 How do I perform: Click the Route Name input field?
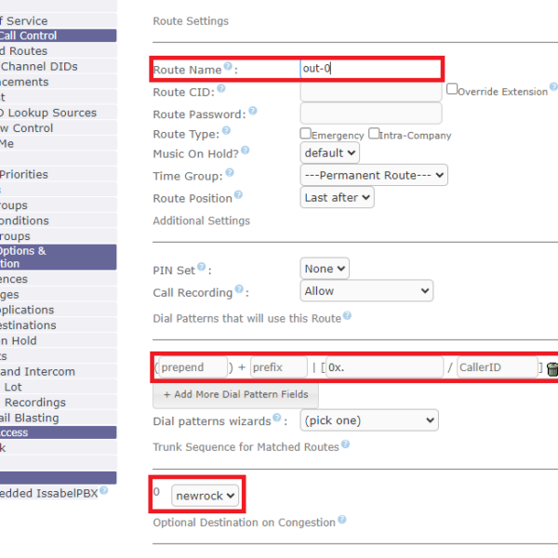click(x=370, y=69)
